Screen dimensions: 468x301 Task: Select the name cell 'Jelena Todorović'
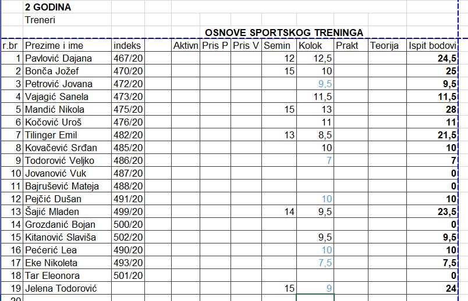(60, 288)
